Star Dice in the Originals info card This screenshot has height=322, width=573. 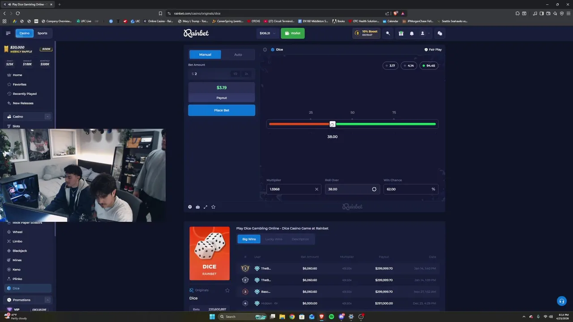[227, 290]
